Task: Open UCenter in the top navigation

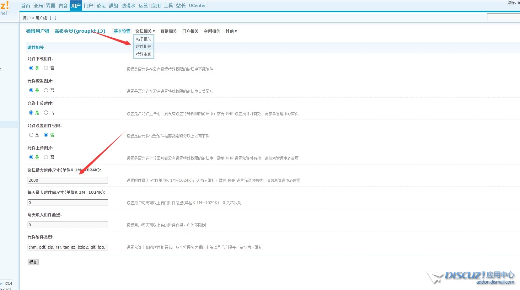Action: [197, 6]
